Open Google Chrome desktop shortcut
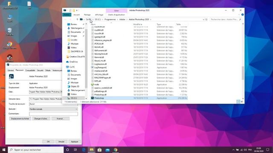Image resolution: width=273 pixels, height=153 pixels. click(10, 45)
